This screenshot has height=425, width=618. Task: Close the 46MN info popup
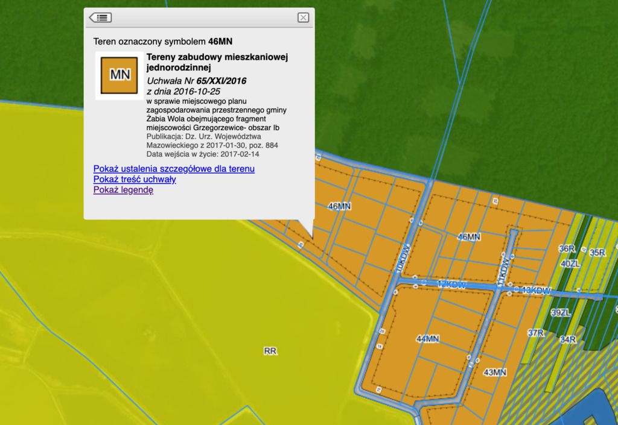coord(303,17)
